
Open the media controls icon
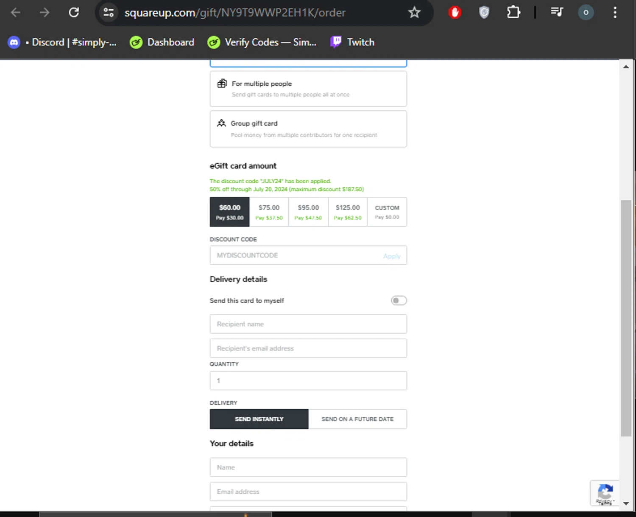[557, 12]
